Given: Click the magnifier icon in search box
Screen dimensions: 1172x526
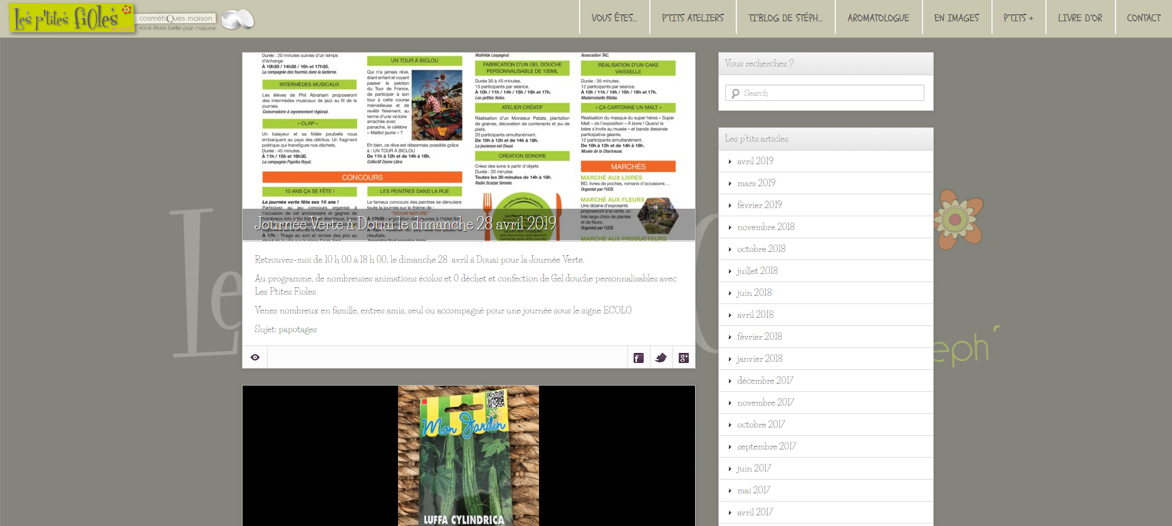Looking at the screenshot, I should pyautogui.click(x=735, y=93).
